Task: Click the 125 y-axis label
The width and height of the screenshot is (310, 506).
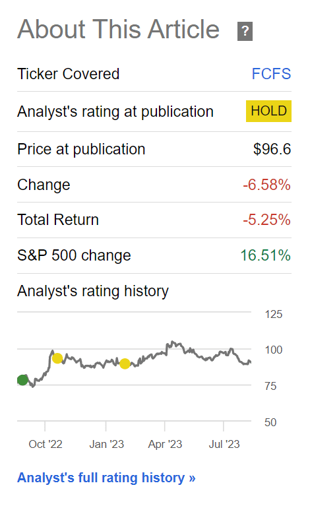Action: click(x=274, y=314)
